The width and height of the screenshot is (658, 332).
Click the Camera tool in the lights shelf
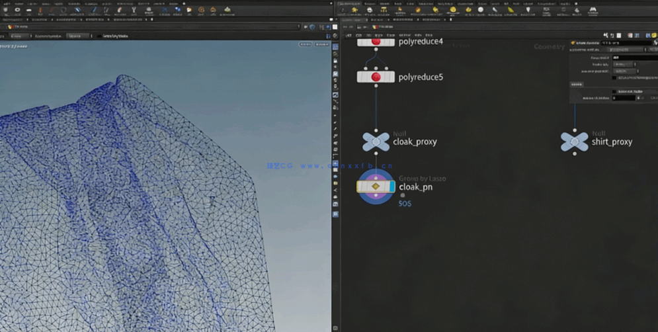click(x=341, y=10)
